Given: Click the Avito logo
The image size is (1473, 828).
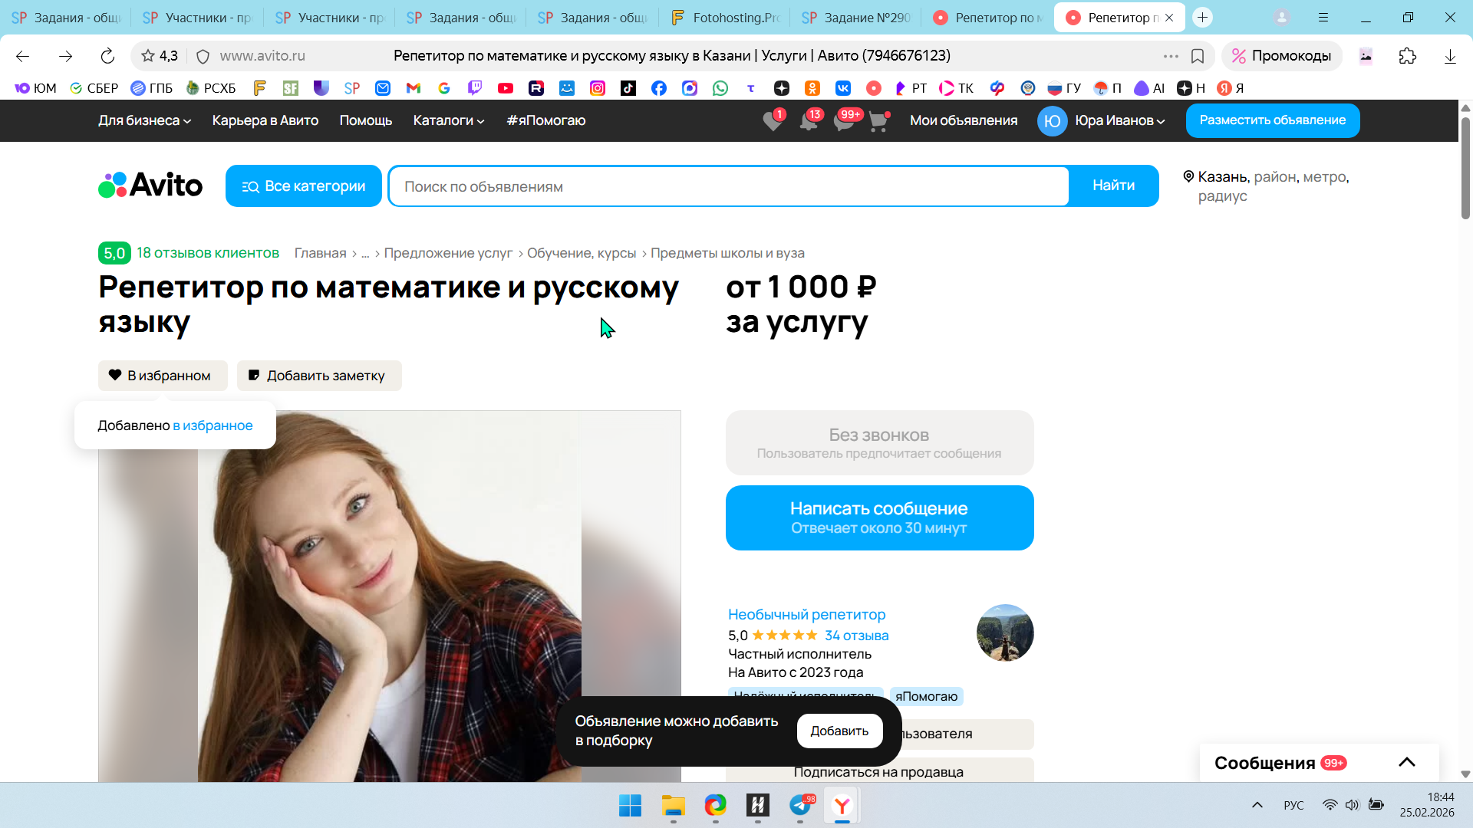Looking at the screenshot, I should coord(150,186).
